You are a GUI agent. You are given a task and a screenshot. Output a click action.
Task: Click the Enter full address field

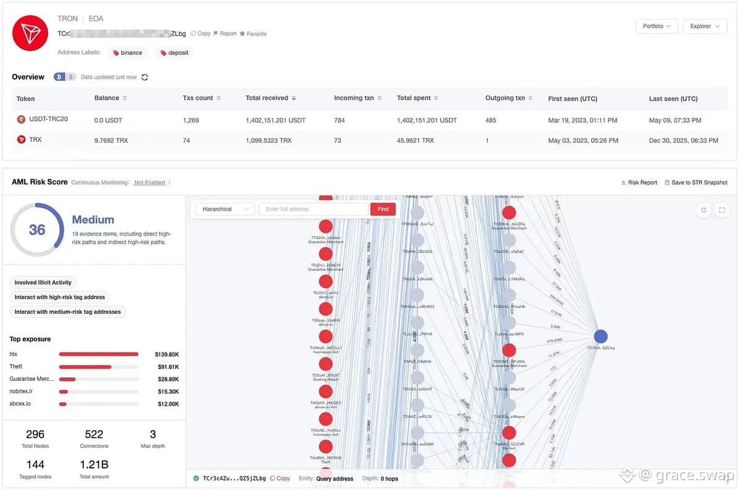[x=314, y=209]
